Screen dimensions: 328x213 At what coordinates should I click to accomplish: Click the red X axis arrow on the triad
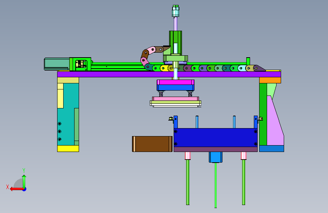tap(16, 189)
